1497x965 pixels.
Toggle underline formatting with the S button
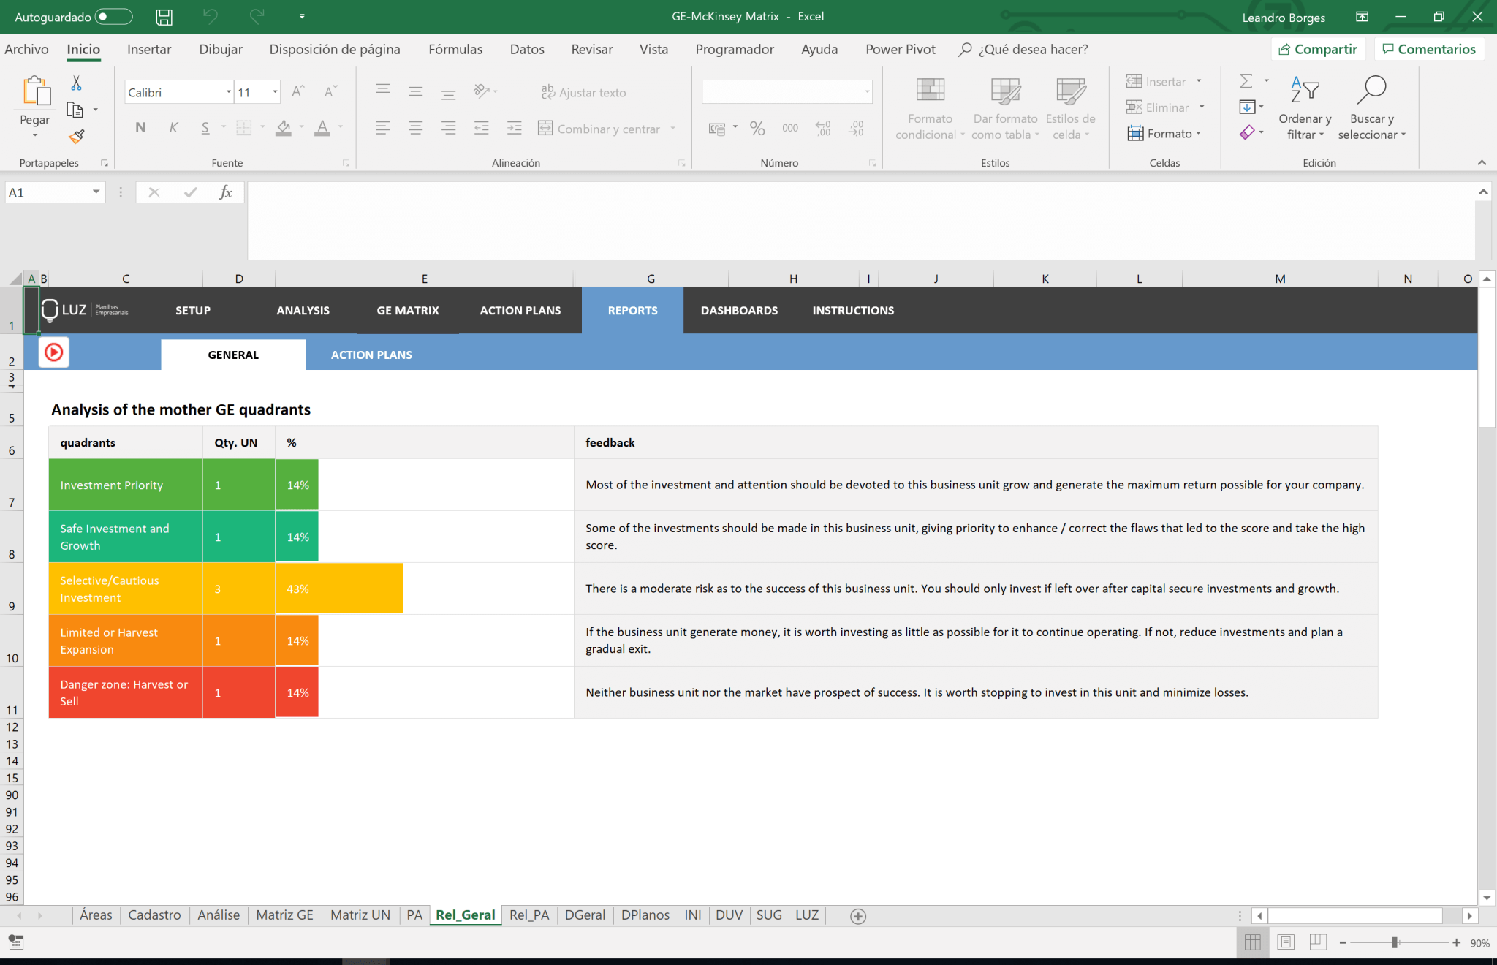point(205,127)
